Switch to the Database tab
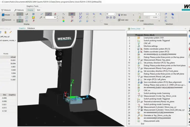This screenshot has width=190, height=127. [x=31, y=28]
